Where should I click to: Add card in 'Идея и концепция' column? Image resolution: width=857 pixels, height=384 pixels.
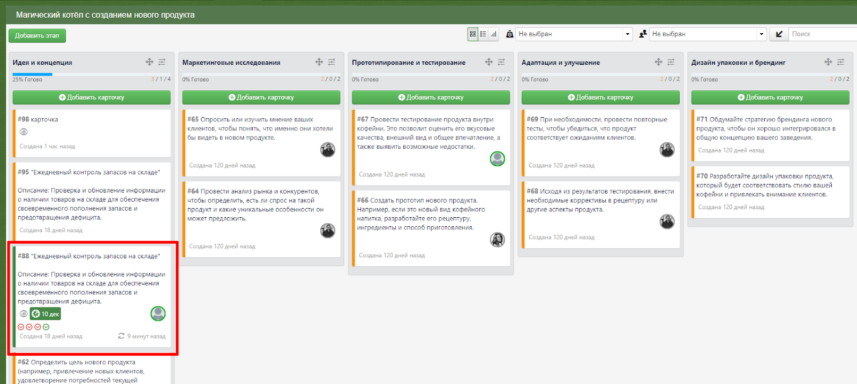[x=92, y=97]
